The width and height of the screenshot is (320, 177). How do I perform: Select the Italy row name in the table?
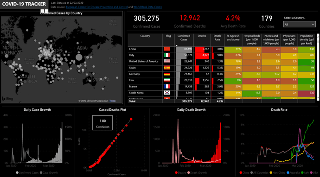click(131, 55)
